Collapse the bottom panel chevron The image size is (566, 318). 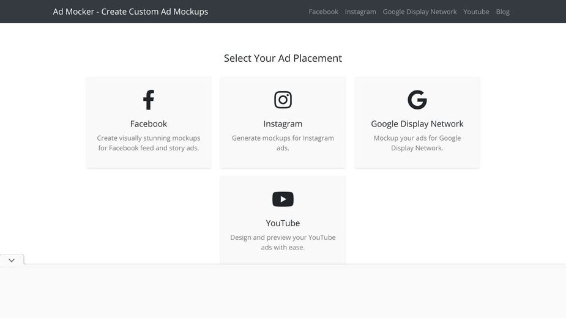(x=12, y=260)
